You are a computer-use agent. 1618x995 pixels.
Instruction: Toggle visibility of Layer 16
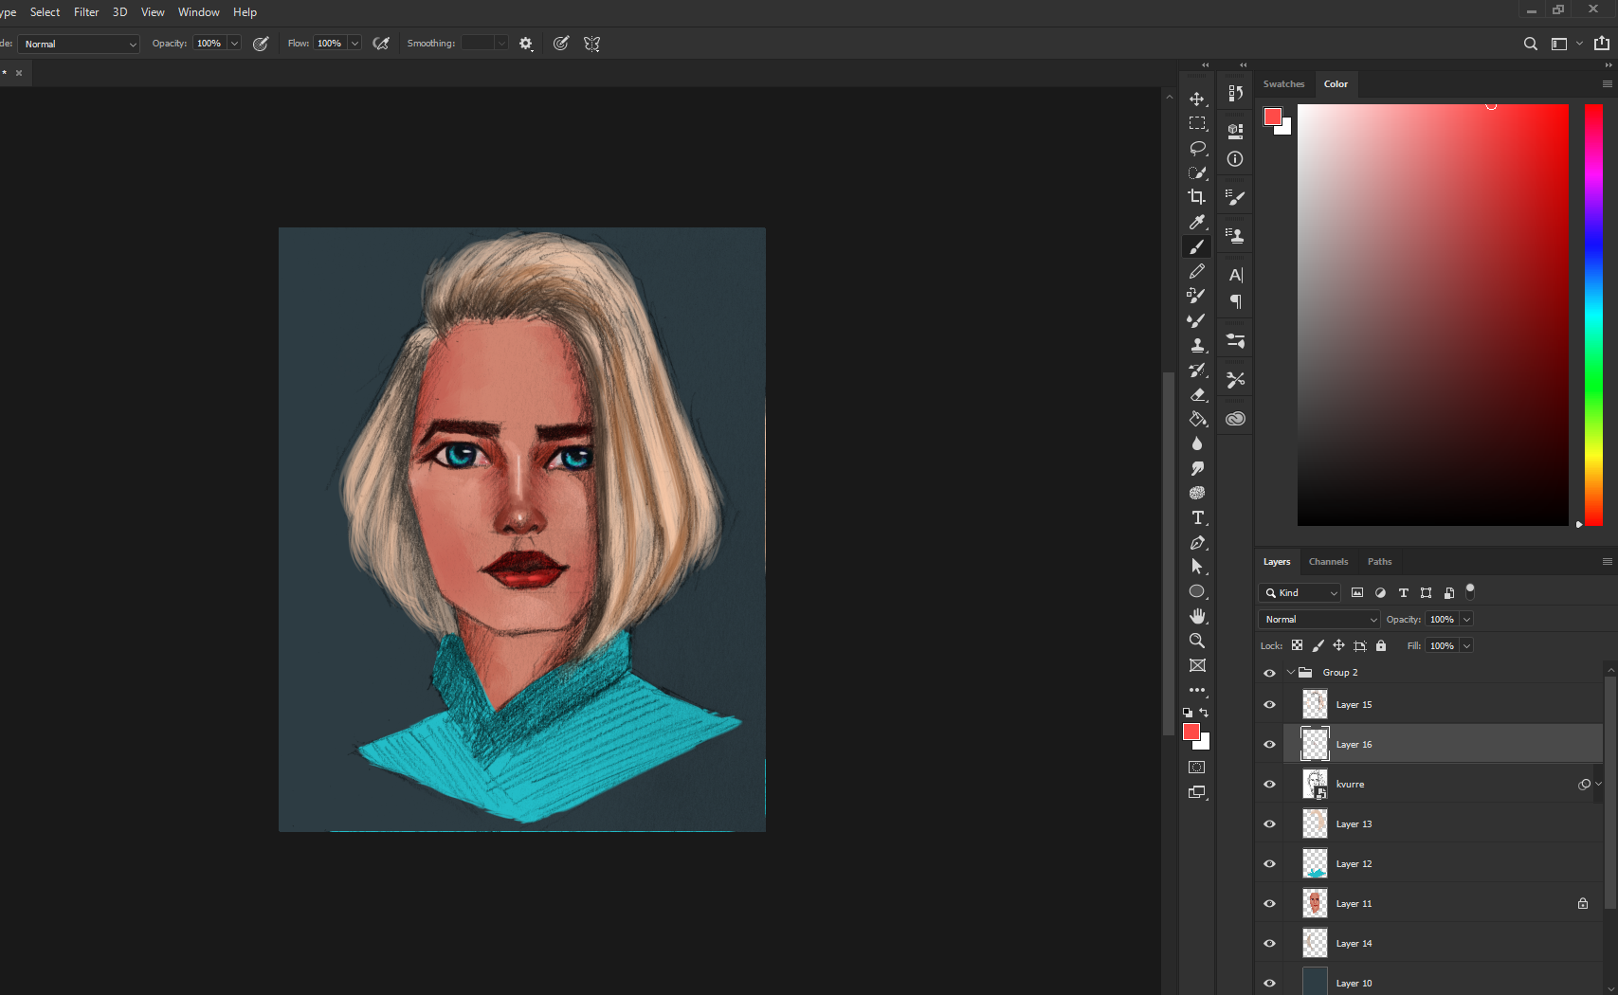pyautogui.click(x=1269, y=745)
